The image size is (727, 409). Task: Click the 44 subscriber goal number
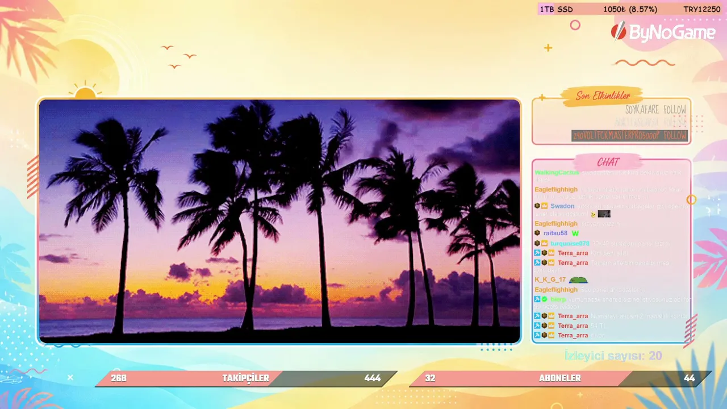click(x=690, y=378)
